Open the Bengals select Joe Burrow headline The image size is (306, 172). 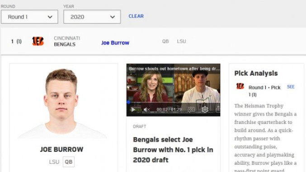[173, 150]
